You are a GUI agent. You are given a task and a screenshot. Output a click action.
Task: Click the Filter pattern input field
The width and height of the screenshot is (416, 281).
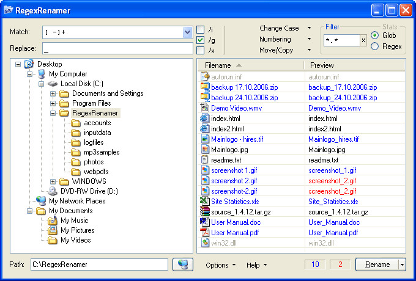pos(342,40)
